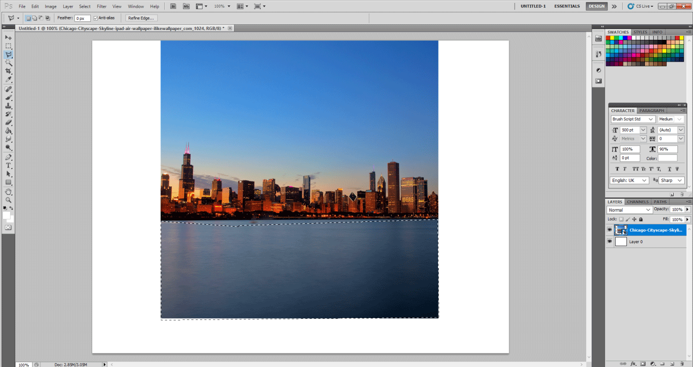
Task: Select the Hand tool
Action: tap(8, 192)
